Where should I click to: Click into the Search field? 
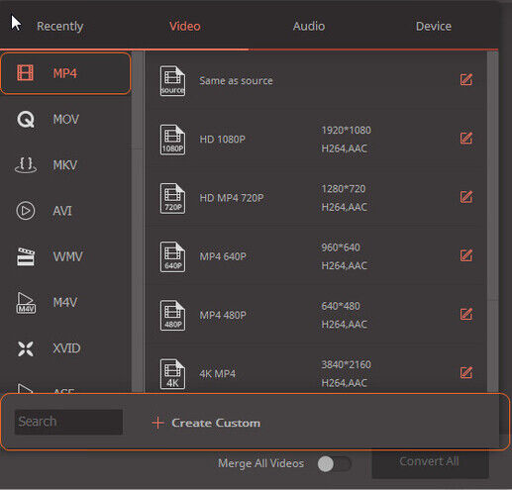[x=68, y=422]
